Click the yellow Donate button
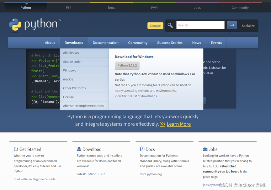 click(x=155, y=26)
